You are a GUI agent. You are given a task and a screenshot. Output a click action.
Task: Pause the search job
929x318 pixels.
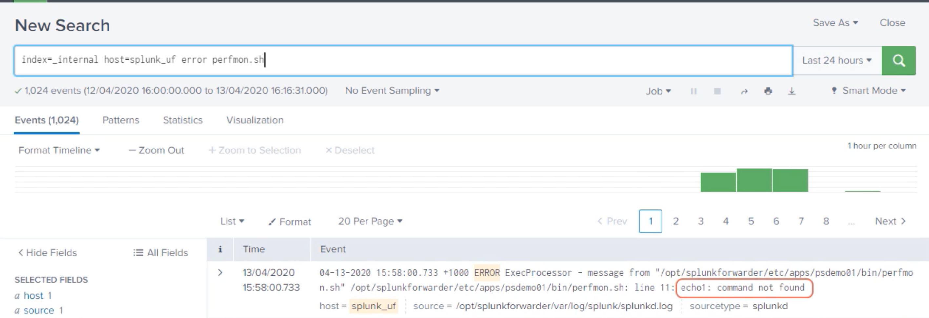point(693,91)
